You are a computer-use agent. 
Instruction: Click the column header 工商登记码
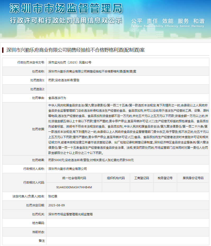click(142, 178)
